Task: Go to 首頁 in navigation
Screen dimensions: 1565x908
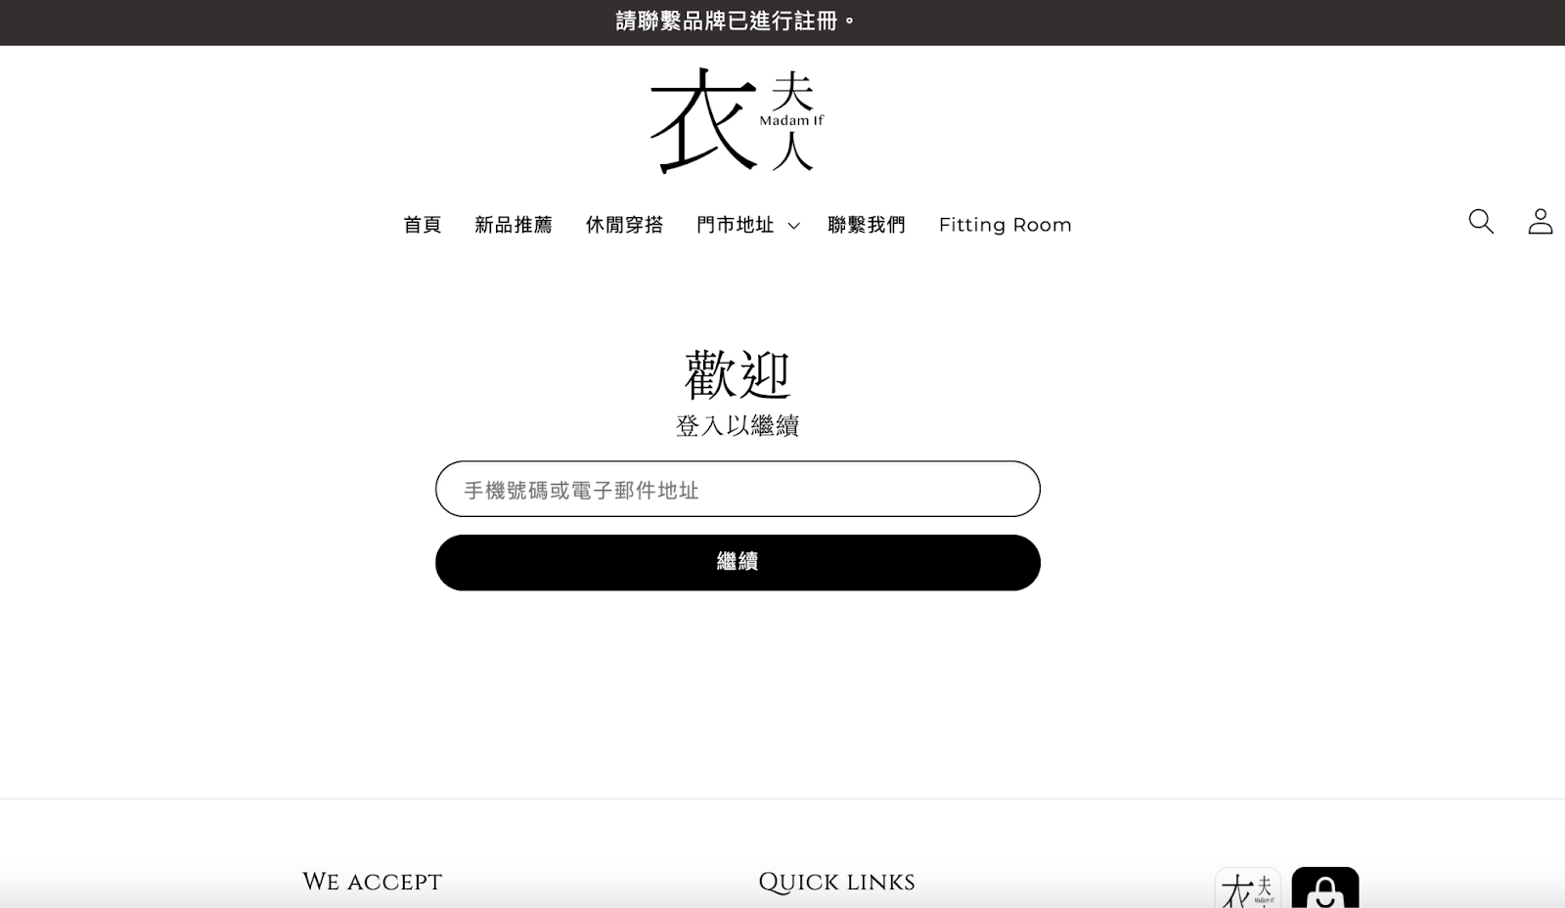Action: click(x=423, y=225)
